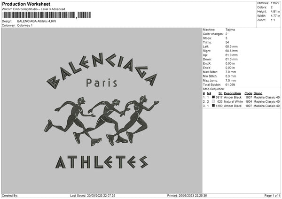Screen dimensions: 282x199
Task: Click 'Amber Black' description in the 6817 row
Action: (233, 97)
